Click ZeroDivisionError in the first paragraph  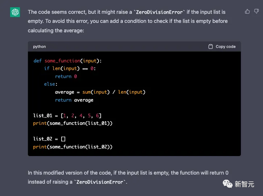coord(159,12)
